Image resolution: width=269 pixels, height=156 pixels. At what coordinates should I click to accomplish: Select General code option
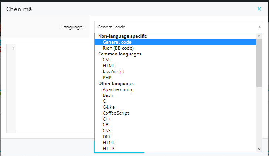(117, 42)
